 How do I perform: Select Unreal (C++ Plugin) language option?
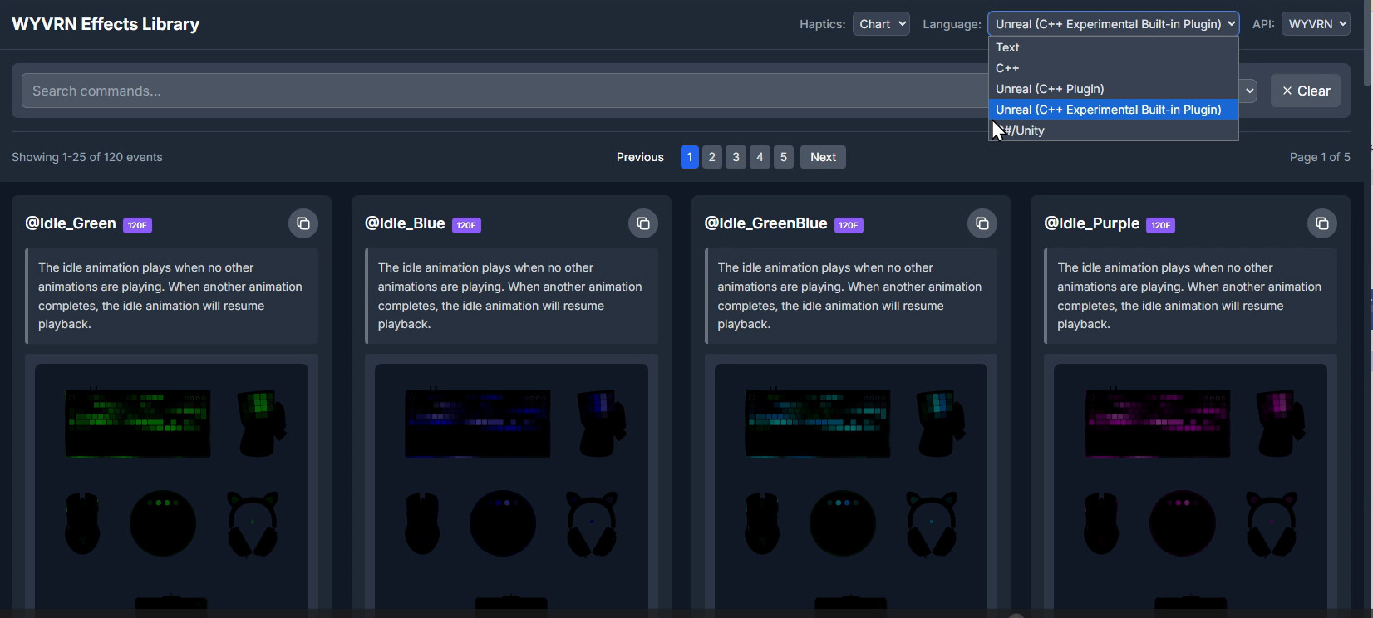(x=1050, y=89)
